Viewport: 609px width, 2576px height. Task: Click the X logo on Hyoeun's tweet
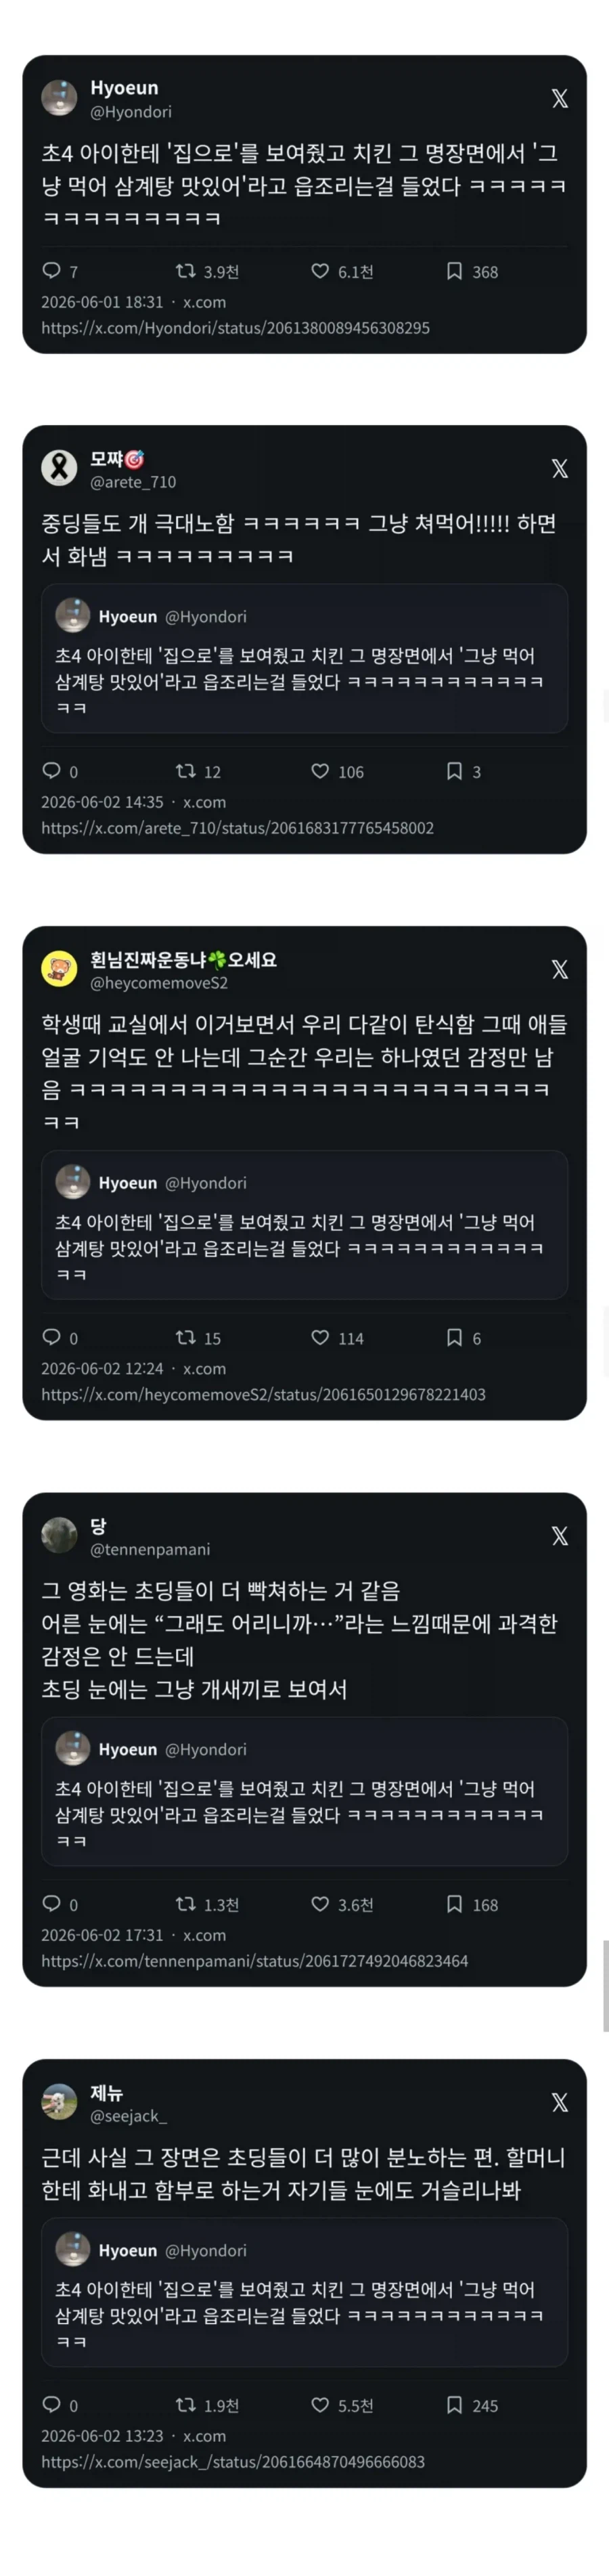click(560, 99)
